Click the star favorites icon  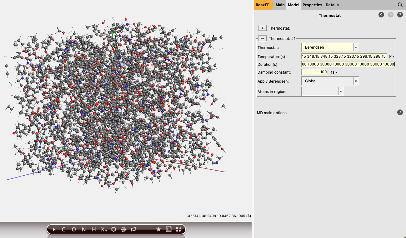tap(158, 229)
